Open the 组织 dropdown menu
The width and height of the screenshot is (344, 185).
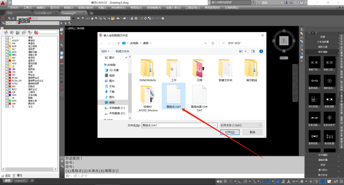(105, 51)
